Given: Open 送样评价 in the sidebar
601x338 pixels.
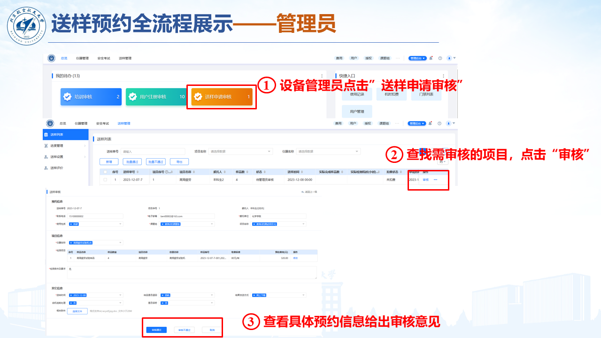Looking at the screenshot, I should (x=57, y=168).
